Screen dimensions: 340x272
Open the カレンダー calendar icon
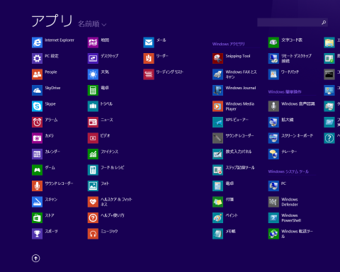coord(37,154)
